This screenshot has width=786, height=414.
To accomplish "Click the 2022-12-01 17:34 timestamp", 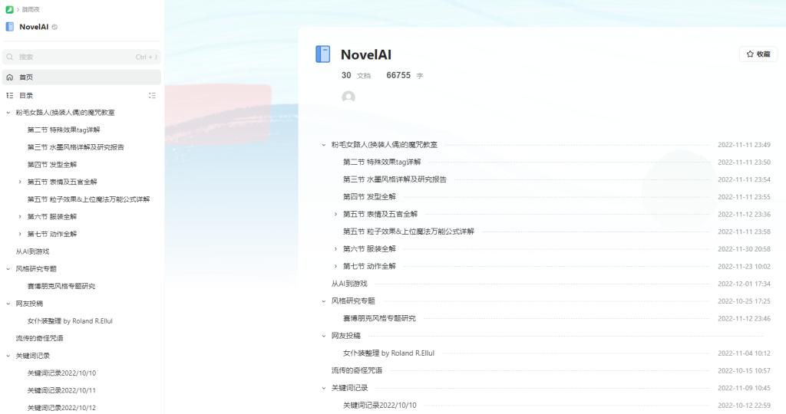I will (744, 284).
